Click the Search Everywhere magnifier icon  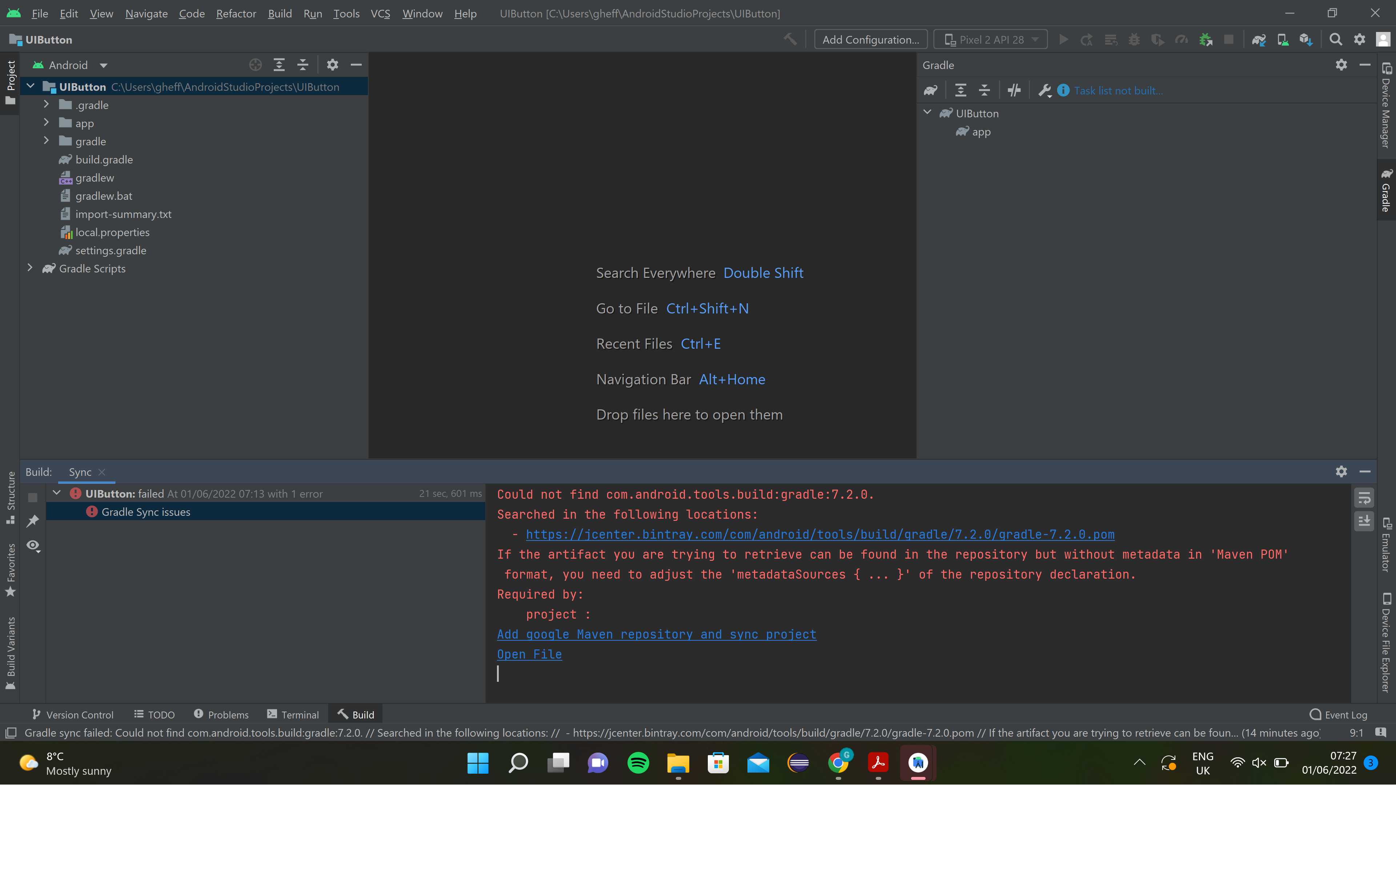click(1336, 39)
